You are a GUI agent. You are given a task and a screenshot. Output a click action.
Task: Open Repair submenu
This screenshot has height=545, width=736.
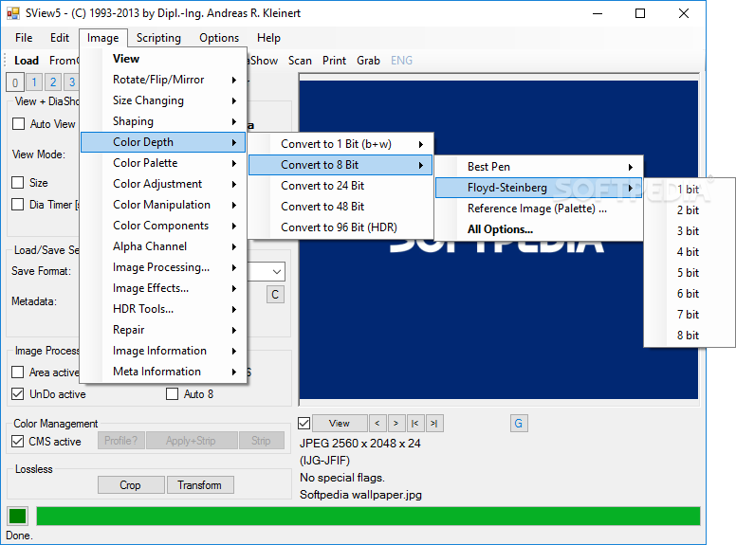(x=163, y=330)
